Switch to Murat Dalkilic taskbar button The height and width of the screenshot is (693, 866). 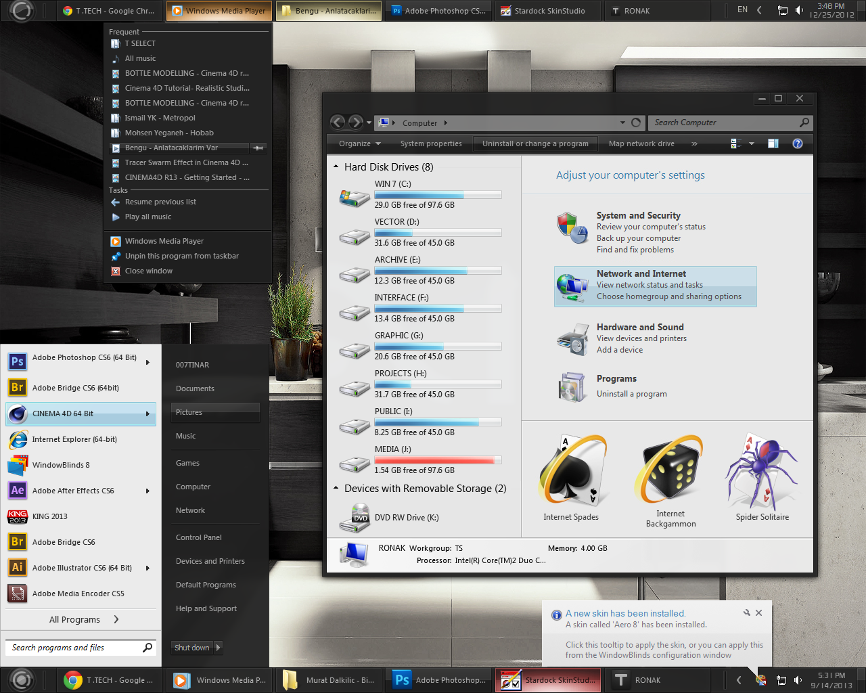pyautogui.click(x=330, y=680)
